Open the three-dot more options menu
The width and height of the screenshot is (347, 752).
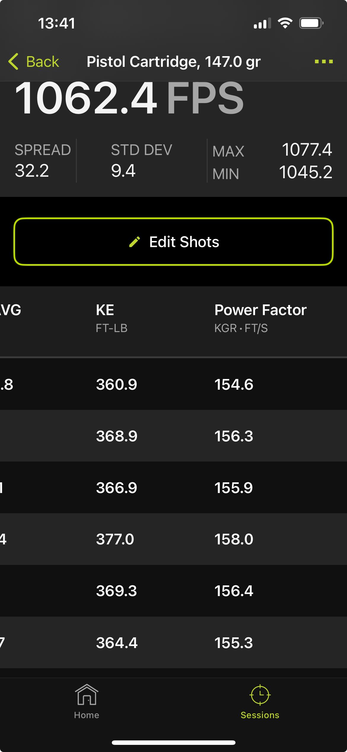tap(324, 62)
